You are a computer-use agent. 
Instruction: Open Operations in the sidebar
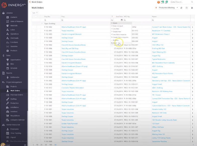[15, 34]
